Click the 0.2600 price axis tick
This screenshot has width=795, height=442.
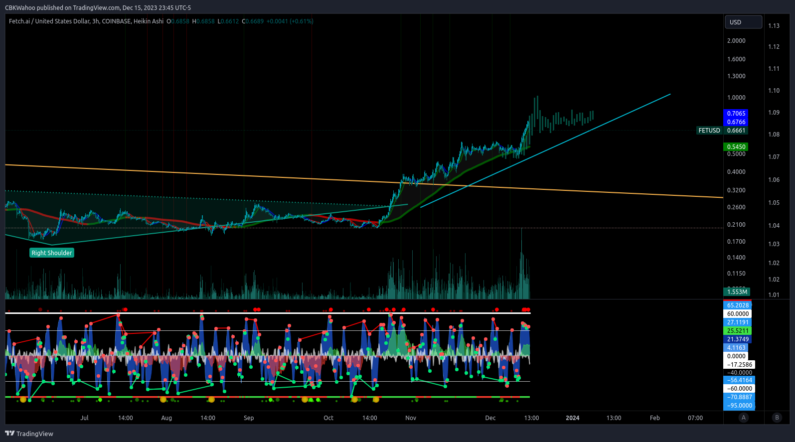(x=736, y=207)
